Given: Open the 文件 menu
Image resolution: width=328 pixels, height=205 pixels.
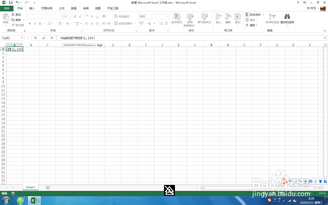Looking at the screenshot, I should 7,8.
